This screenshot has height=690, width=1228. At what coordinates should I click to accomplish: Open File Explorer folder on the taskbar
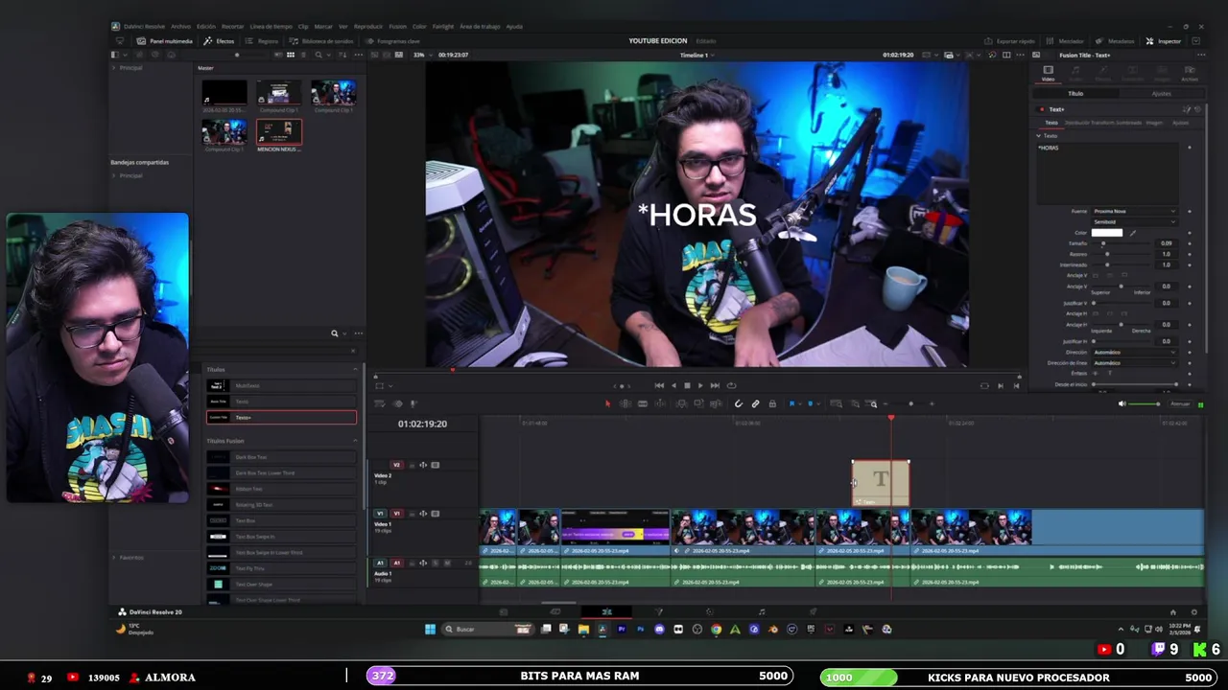(x=583, y=629)
